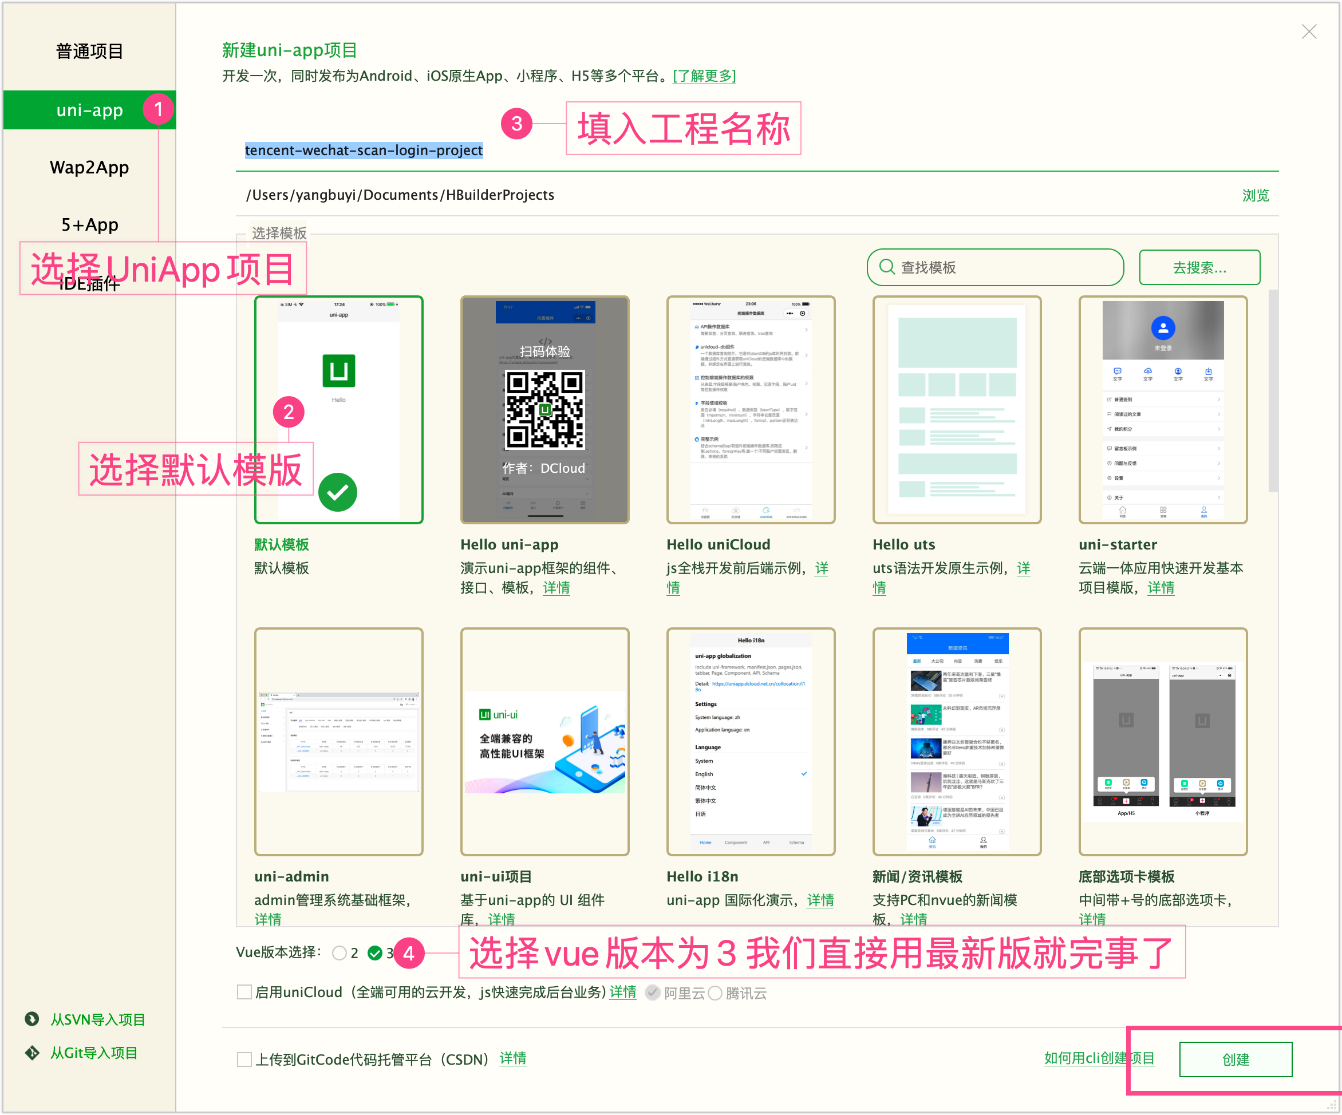Select the 默认模板 template thumbnail
Viewport: 1342px width, 1115px height.
(x=339, y=410)
